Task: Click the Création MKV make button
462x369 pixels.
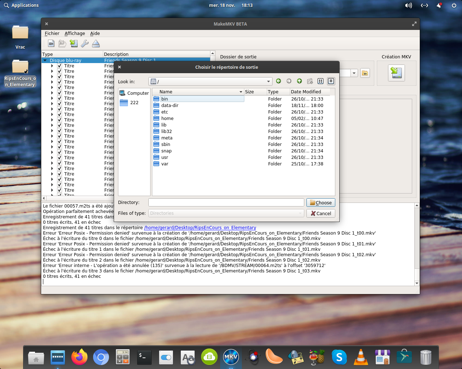Action: 396,73
